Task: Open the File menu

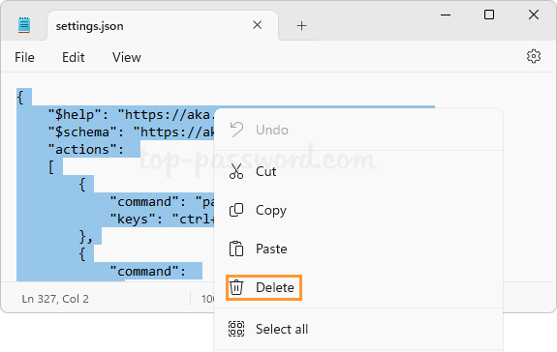Action: [24, 57]
